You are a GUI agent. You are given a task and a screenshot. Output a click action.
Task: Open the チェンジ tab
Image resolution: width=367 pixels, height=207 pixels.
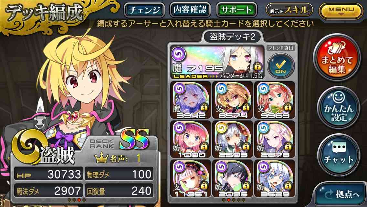coord(144,10)
